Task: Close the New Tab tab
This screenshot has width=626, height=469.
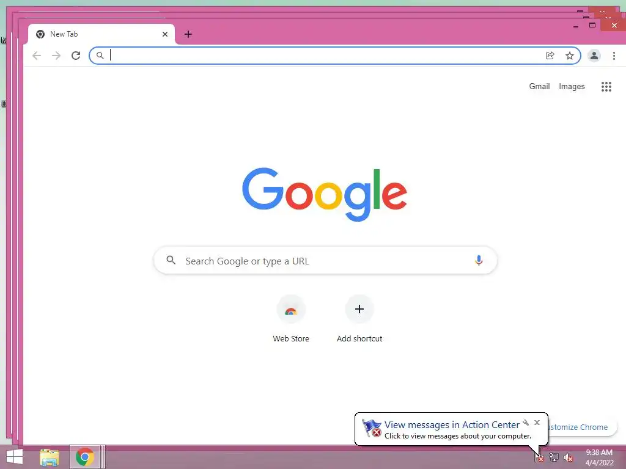Action: (165, 34)
